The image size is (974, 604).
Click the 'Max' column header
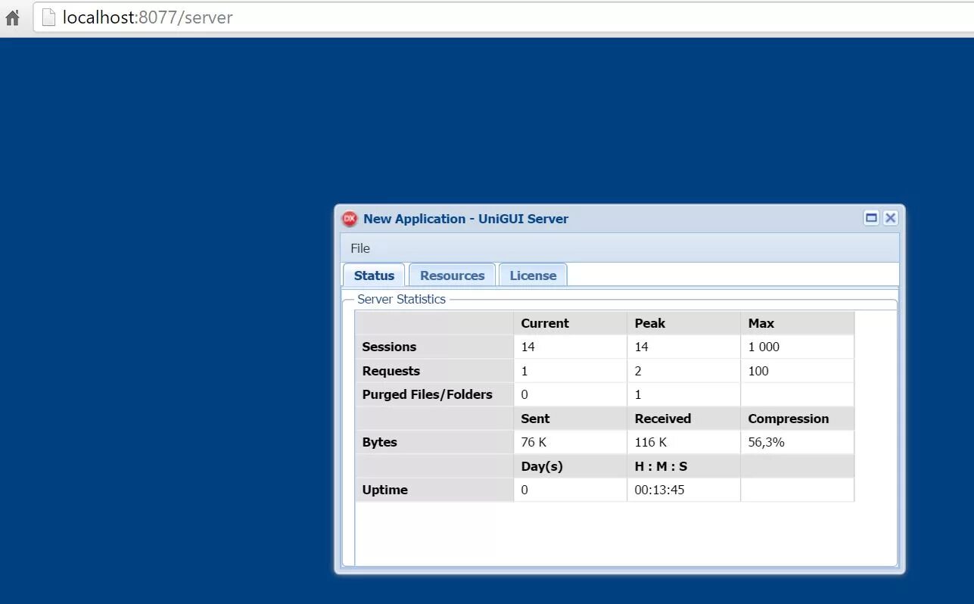click(797, 323)
